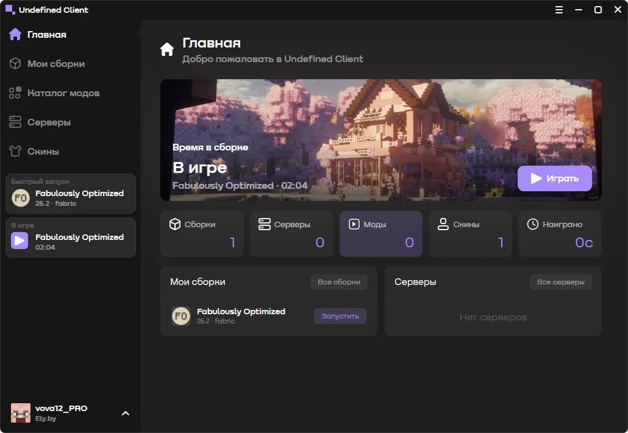Open the highlighted Моды stat card
Image resolution: width=628 pixels, height=433 pixels.
click(x=381, y=234)
